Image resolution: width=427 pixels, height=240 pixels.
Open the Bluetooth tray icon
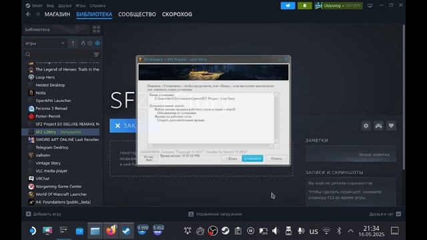(x=339, y=231)
